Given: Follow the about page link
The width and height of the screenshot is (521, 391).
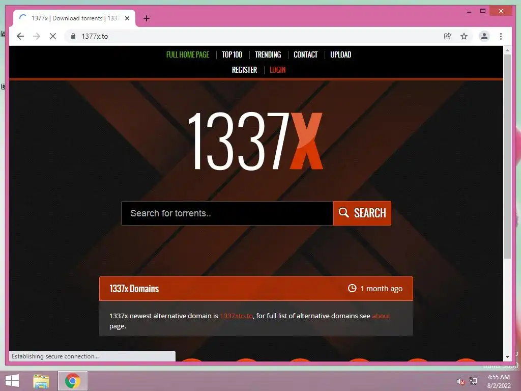Looking at the screenshot, I should coord(381,316).
